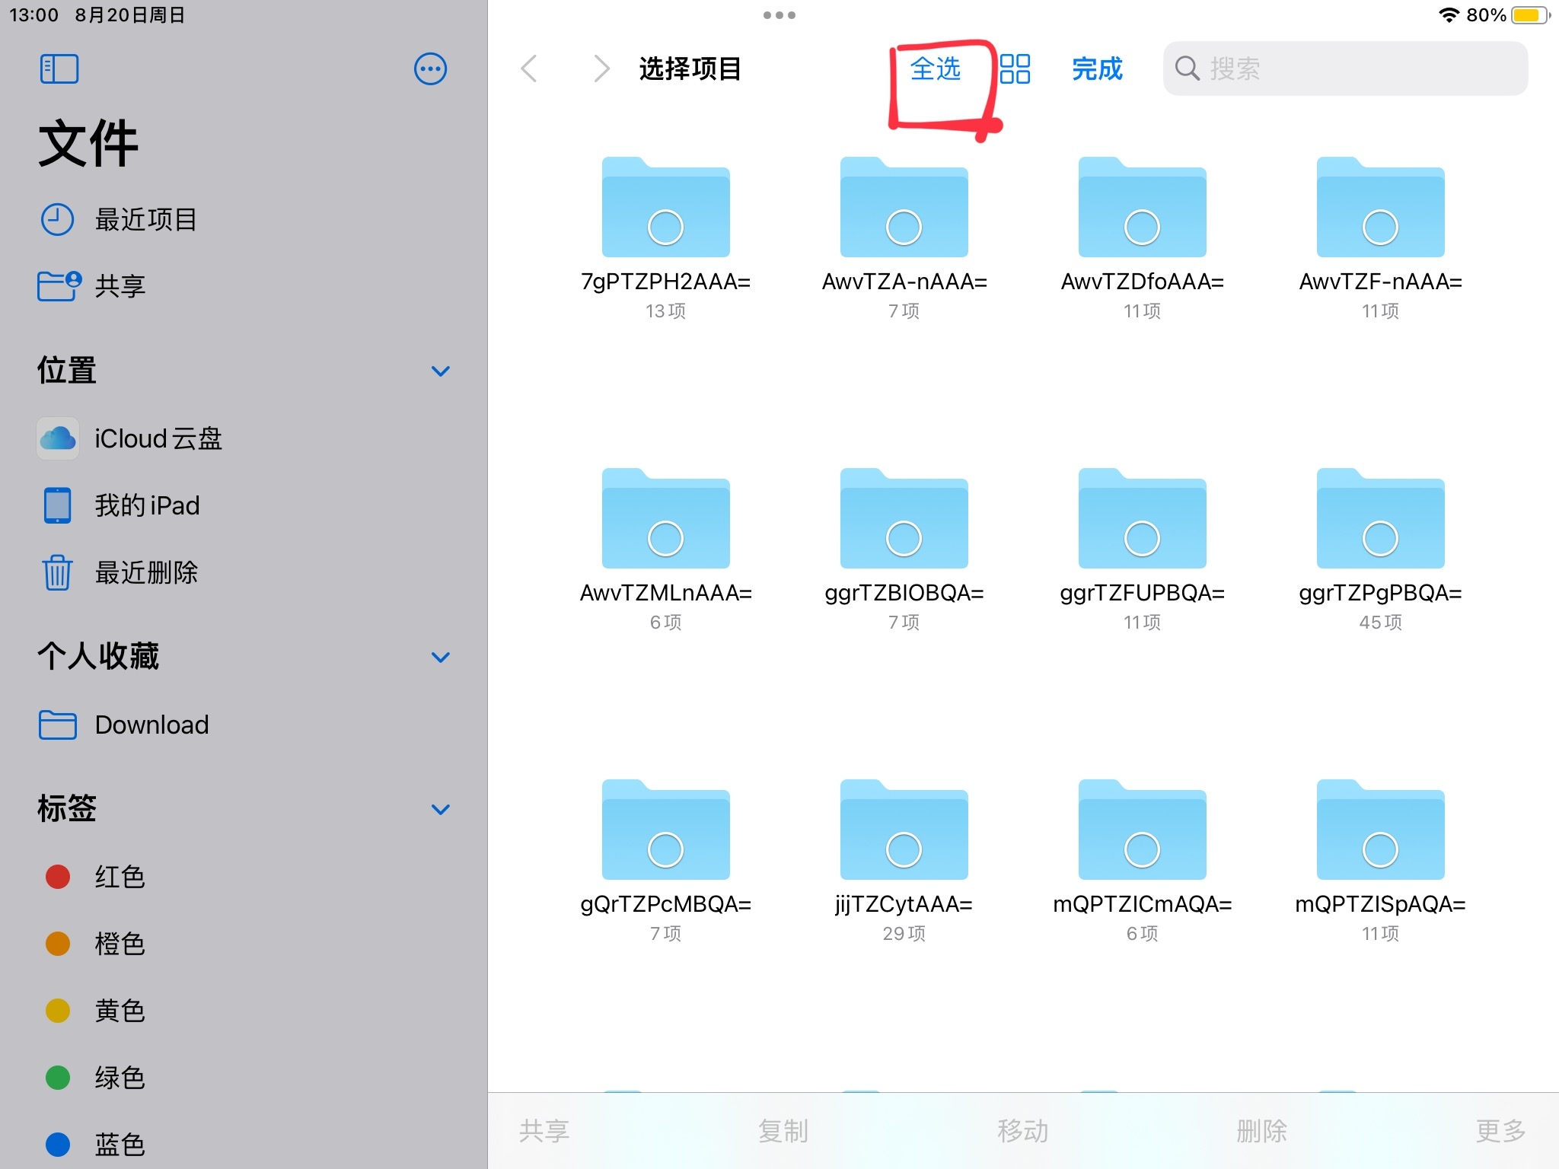Open iCloud 云盘 location

click(x=130, y=438)
